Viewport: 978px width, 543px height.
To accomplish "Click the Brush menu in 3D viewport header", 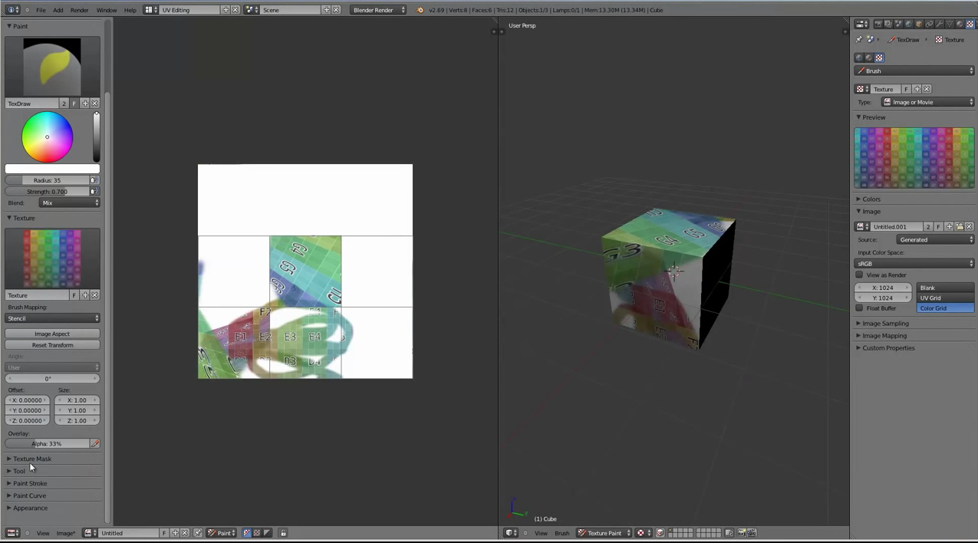I will point(562,532).
